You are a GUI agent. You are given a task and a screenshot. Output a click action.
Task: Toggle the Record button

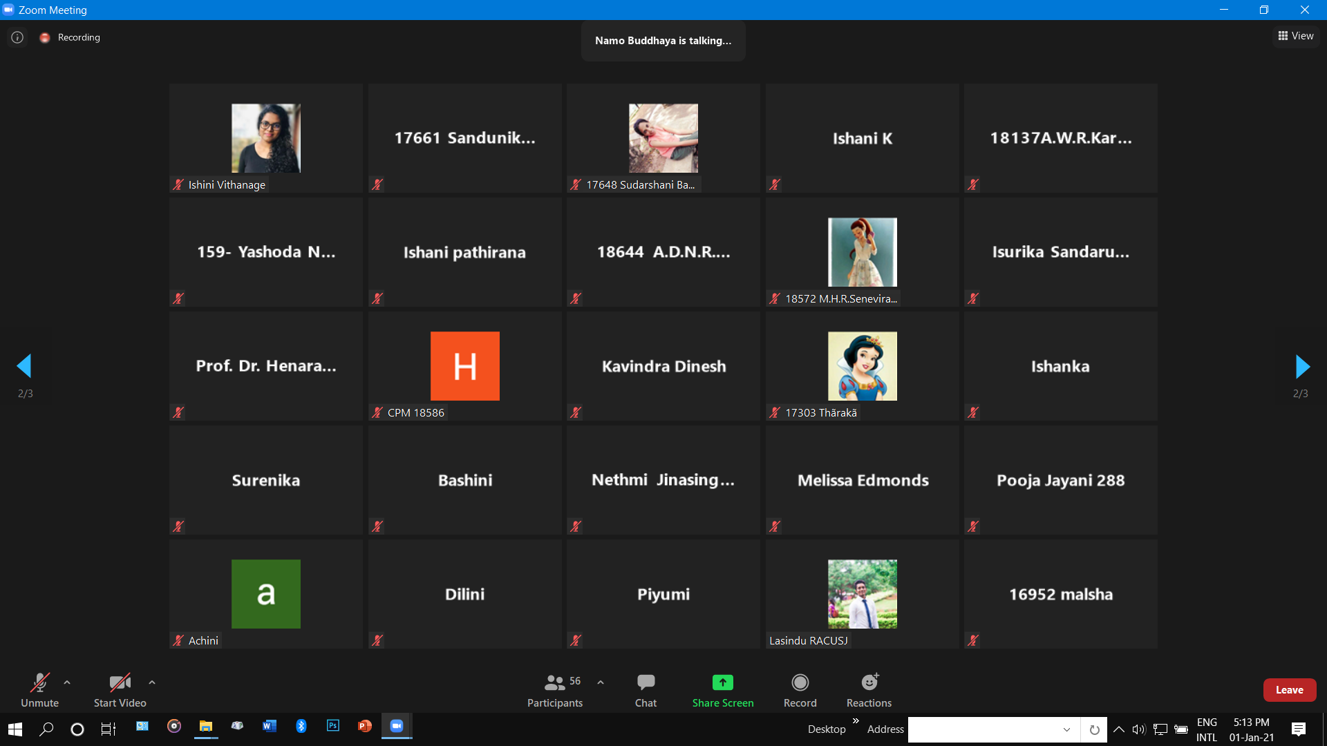[800, 691]
